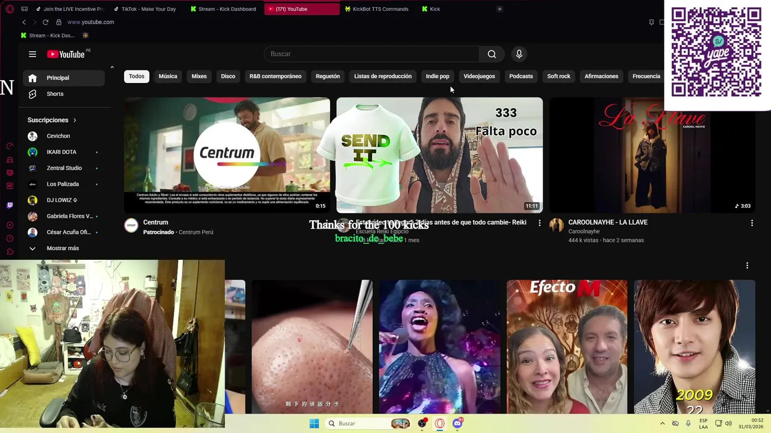Open the Windows Start button
771x433 pixels.
click(314, 423)
